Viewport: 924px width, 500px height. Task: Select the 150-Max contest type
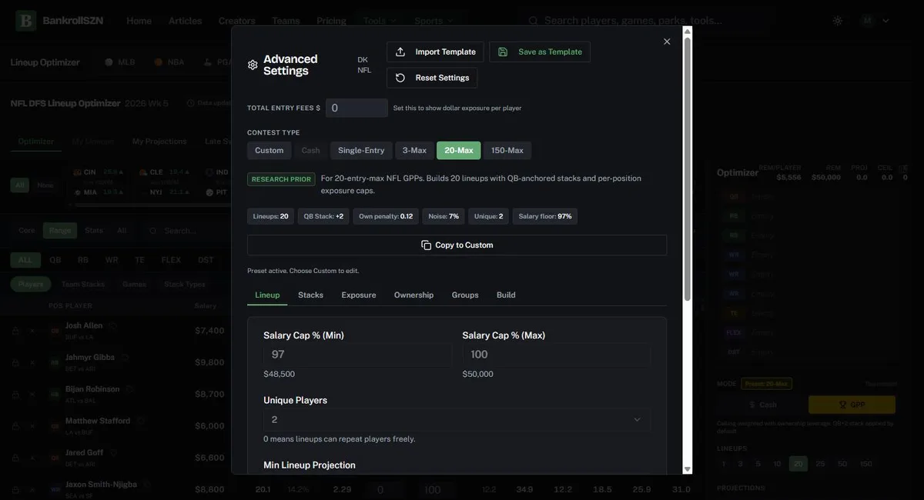[x=507, y=151]
